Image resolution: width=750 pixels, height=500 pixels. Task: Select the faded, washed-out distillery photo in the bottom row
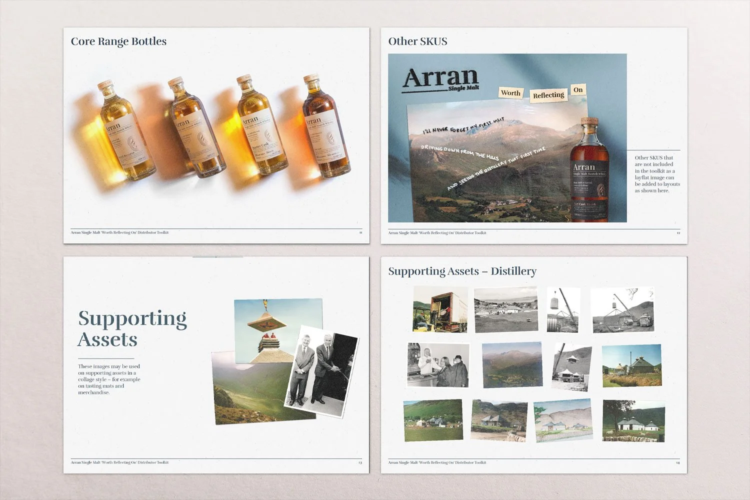pyautogui.click(x=563, y=420)
